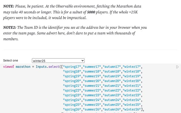Open the winter25 marathon dropdown
The width and height of the screenshot is (181, 113).
[58, 60]
